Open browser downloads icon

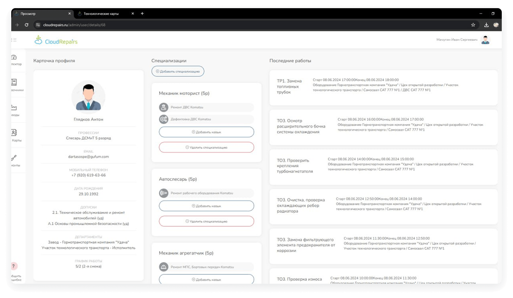[486, 25]
